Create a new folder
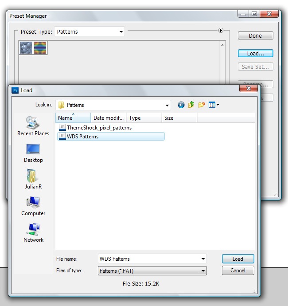Image resolution: width=288 pixels, height=306 pixels. coord(202,105)
